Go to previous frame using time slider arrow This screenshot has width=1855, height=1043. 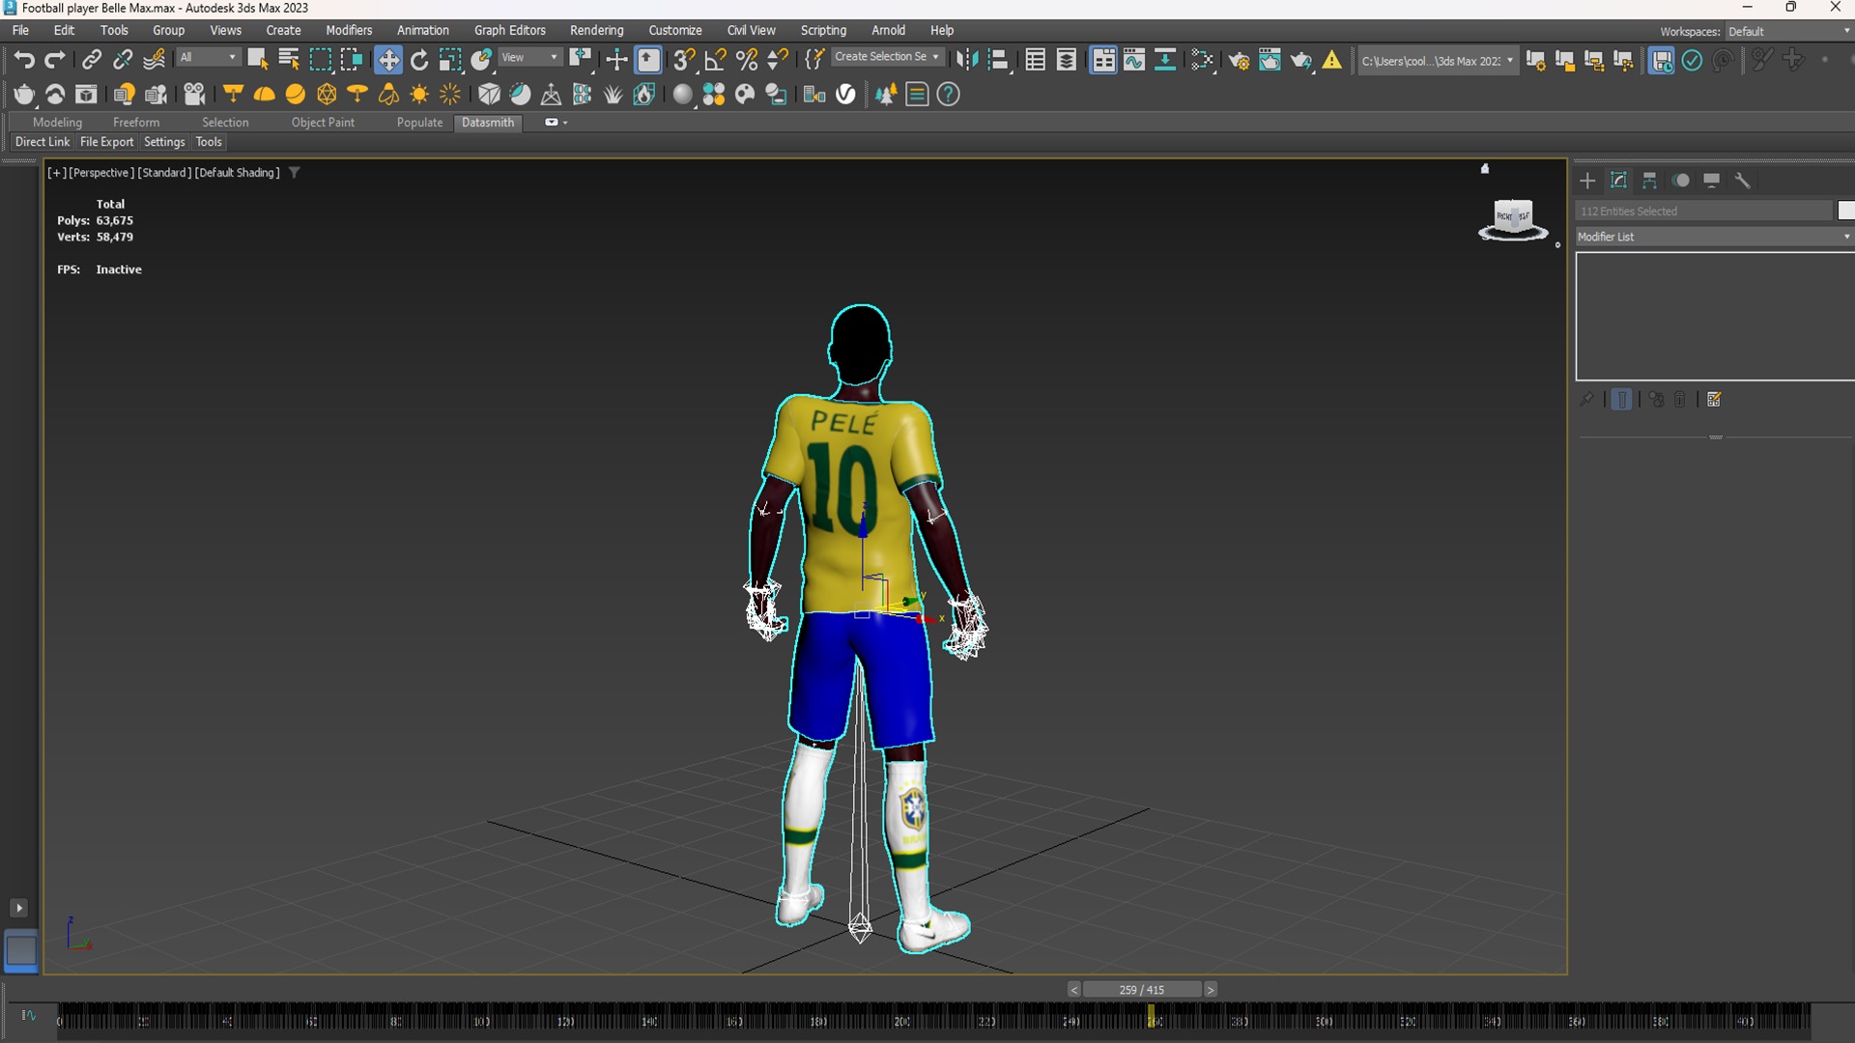1074,990
